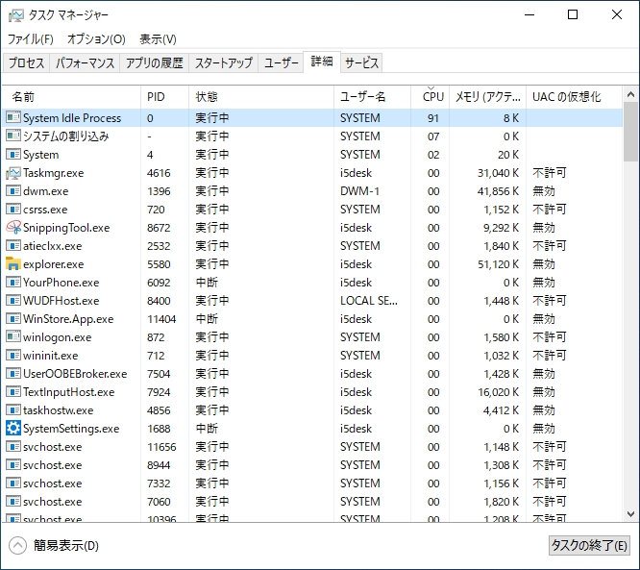The image size is (640, 570).
Task: Sort by the ユーザー名 column header
Action: pos(372,97)
